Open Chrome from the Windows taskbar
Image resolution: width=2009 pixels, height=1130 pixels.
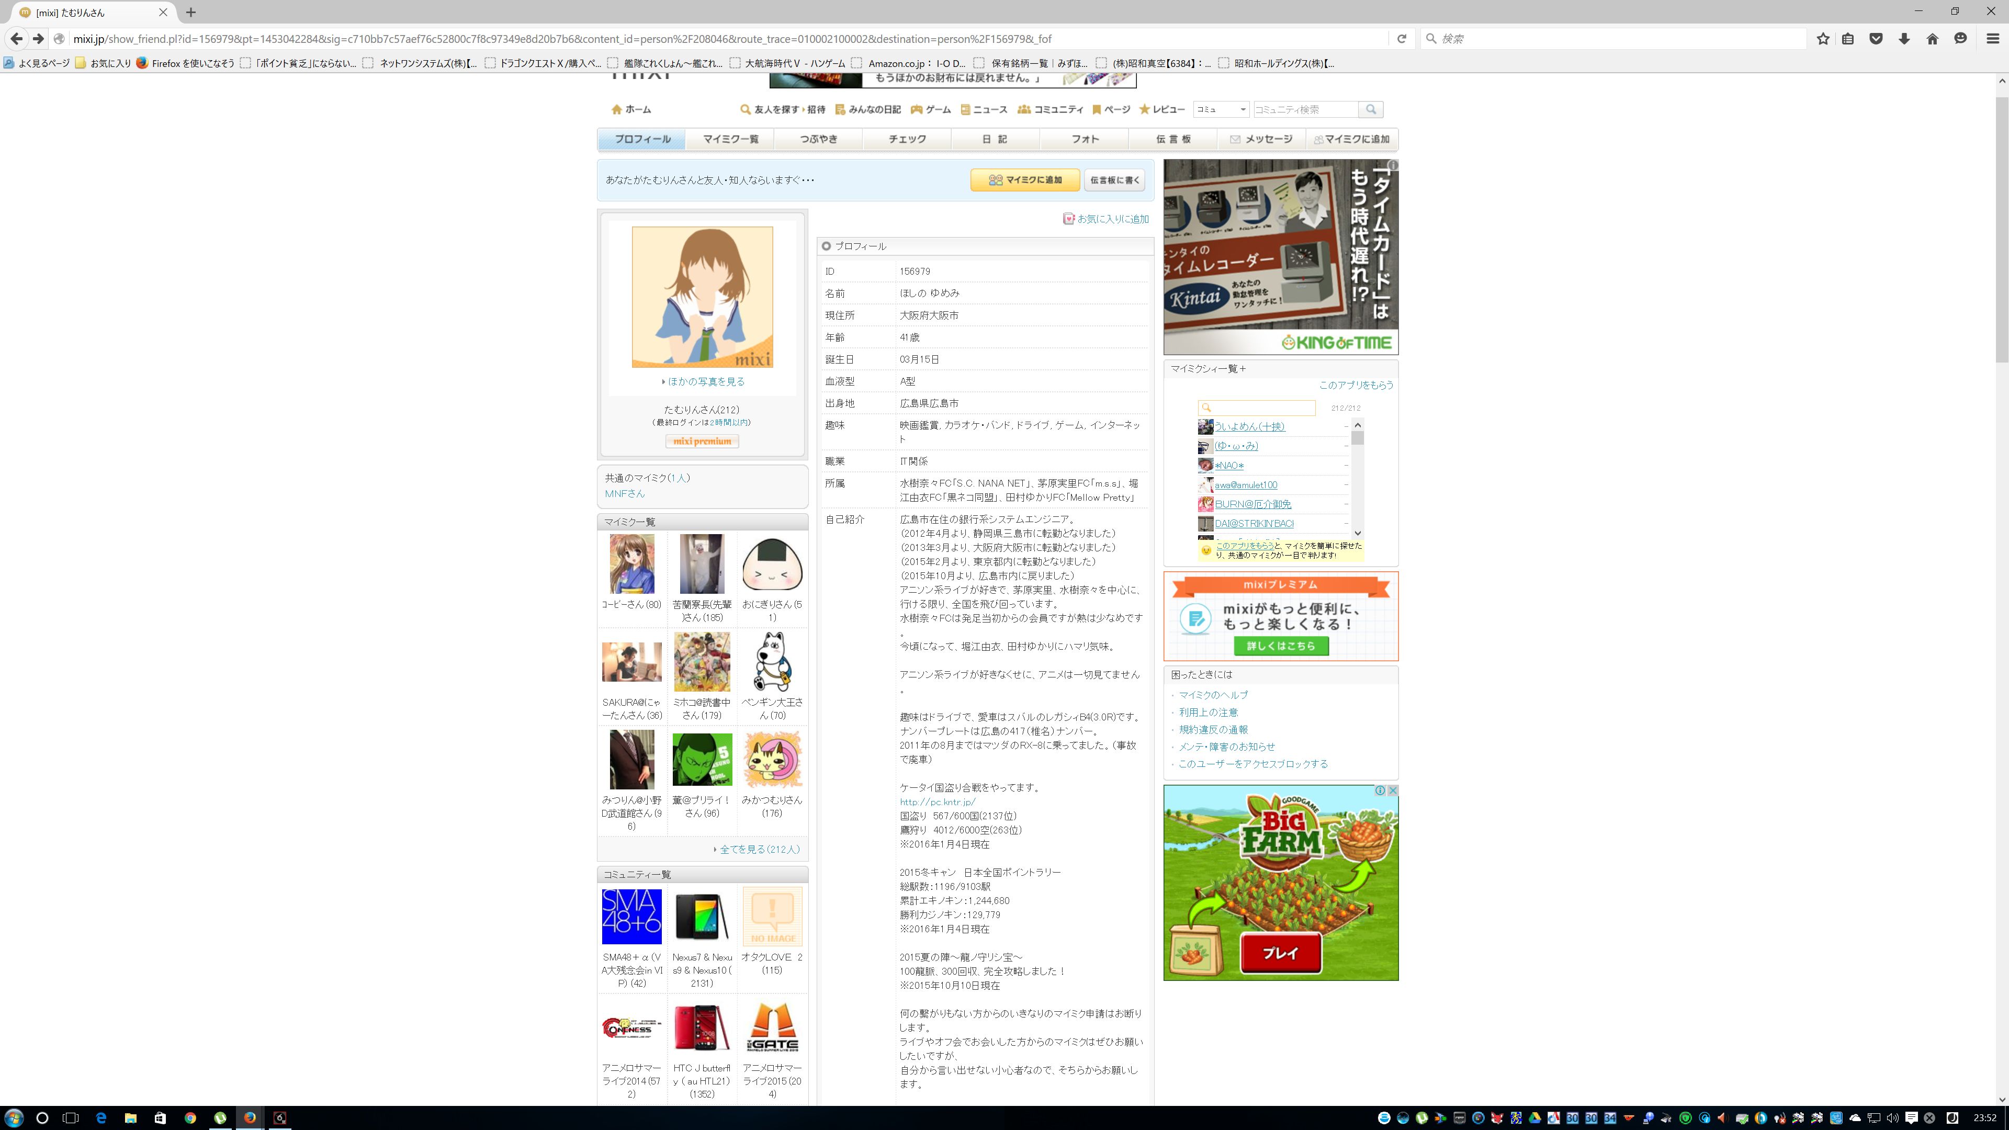coord(189,1117)
